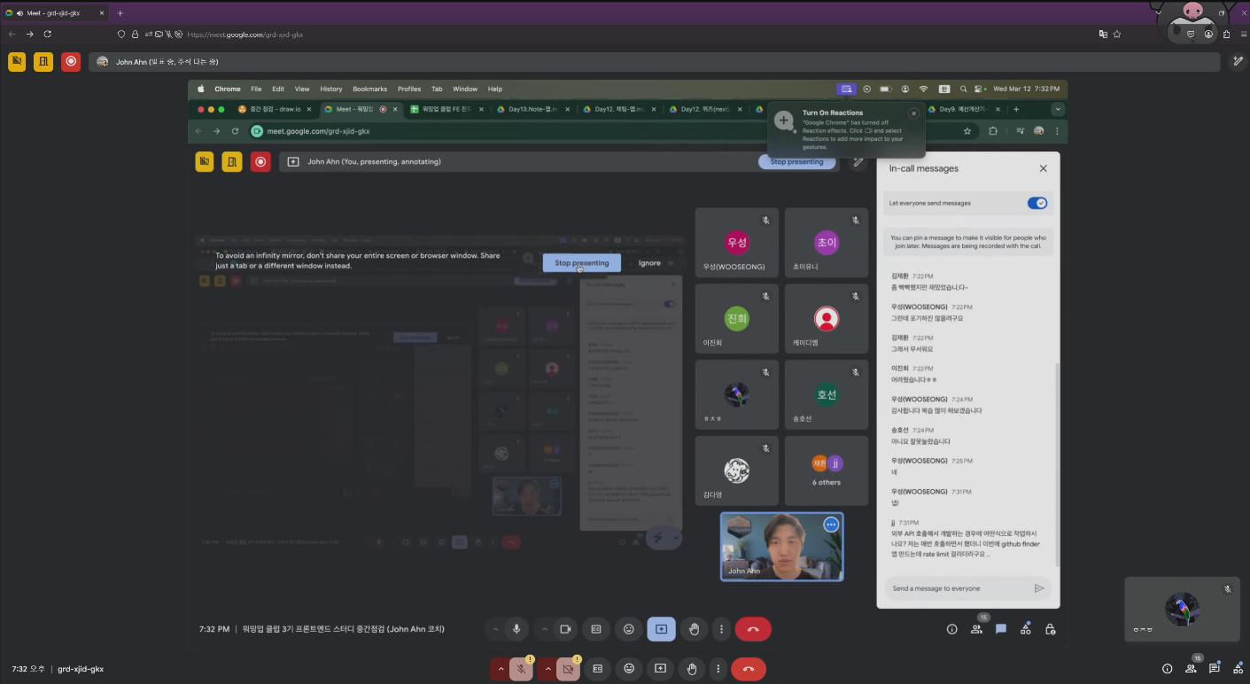Image resolution: width=1250 pixels, height=684 pixels.
Task: Click Present now in the outer Meet bar
Action: (x=660, y=669)
